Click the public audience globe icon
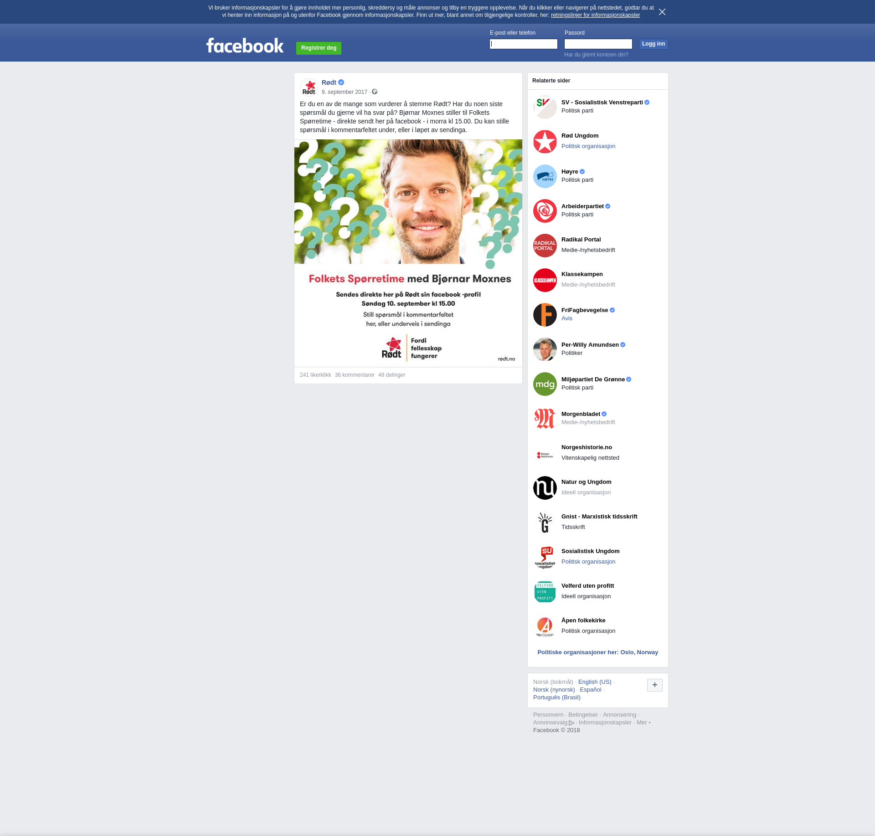Screen dimensions: 875x836 [375, 92]
